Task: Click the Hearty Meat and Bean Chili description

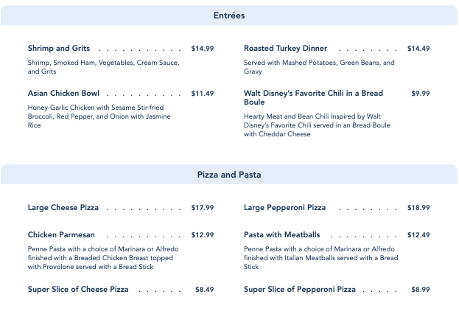Action: (x=317, y=125)
